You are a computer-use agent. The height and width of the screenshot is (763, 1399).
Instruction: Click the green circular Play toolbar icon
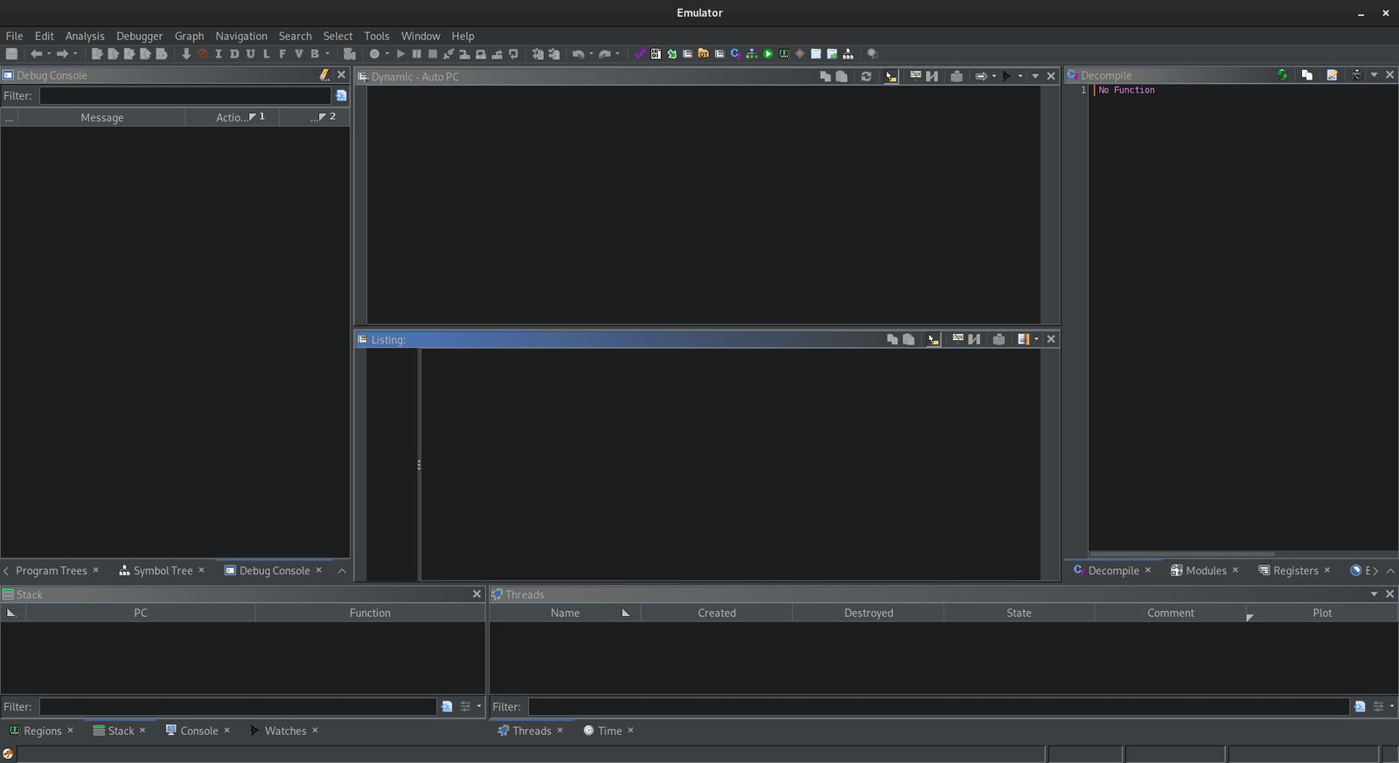tap(768, 54)
